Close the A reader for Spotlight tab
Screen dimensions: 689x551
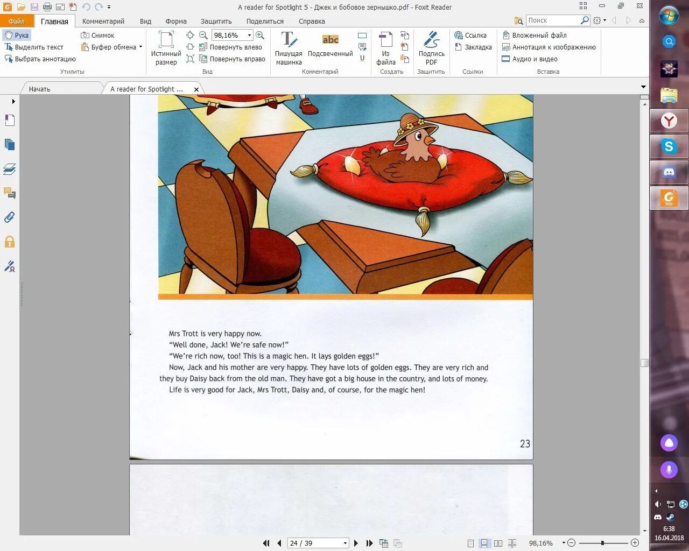[196, 89]
